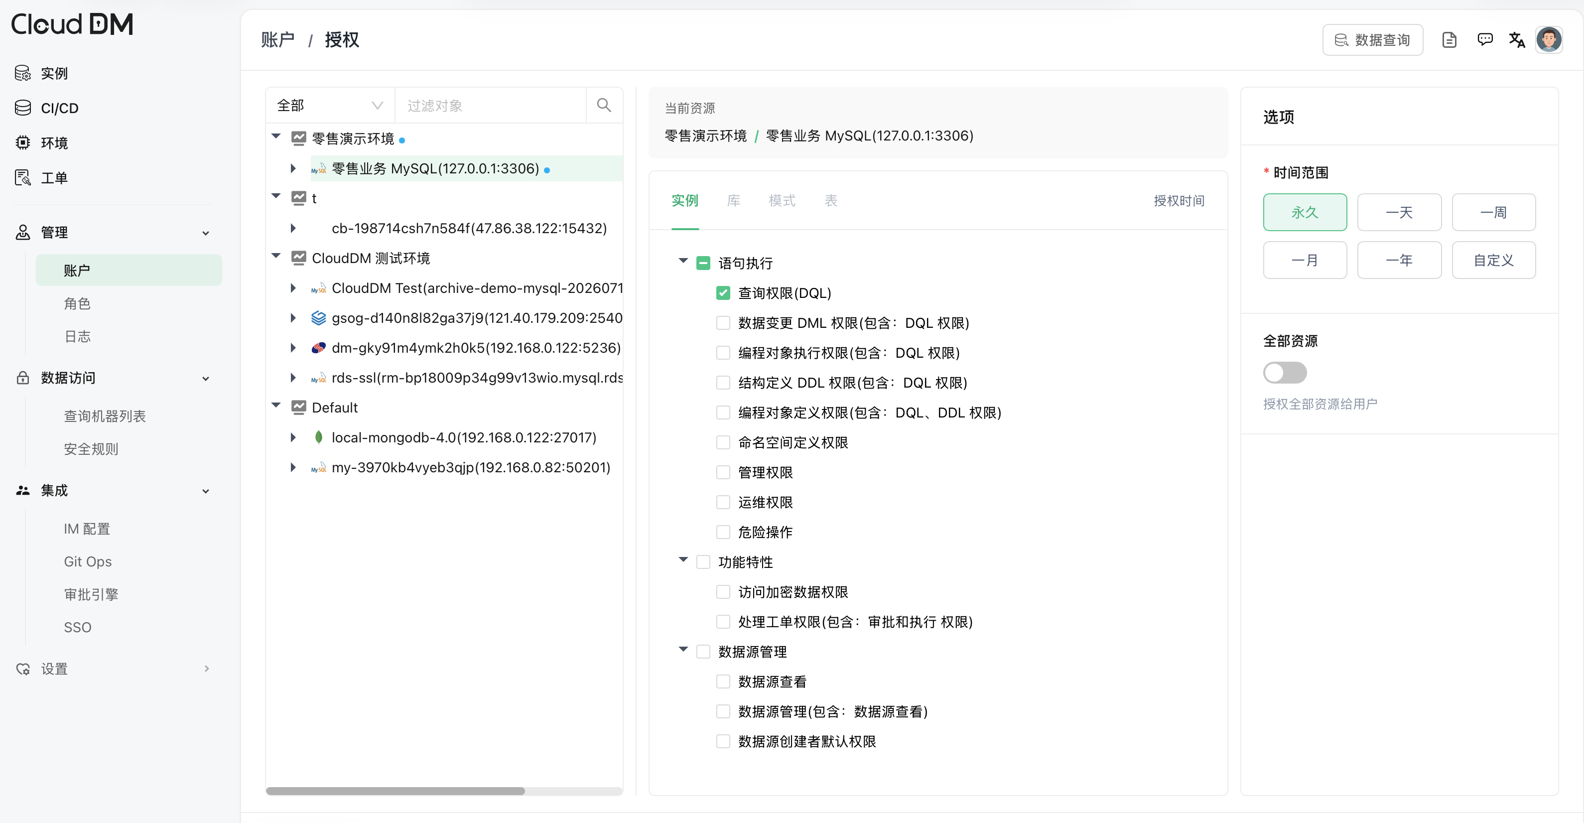Image resolution: width=1584 pixels, height=823 pixels.
Task: Click MySQL icon of rds-ssl instance
Action: coord(318,378)
